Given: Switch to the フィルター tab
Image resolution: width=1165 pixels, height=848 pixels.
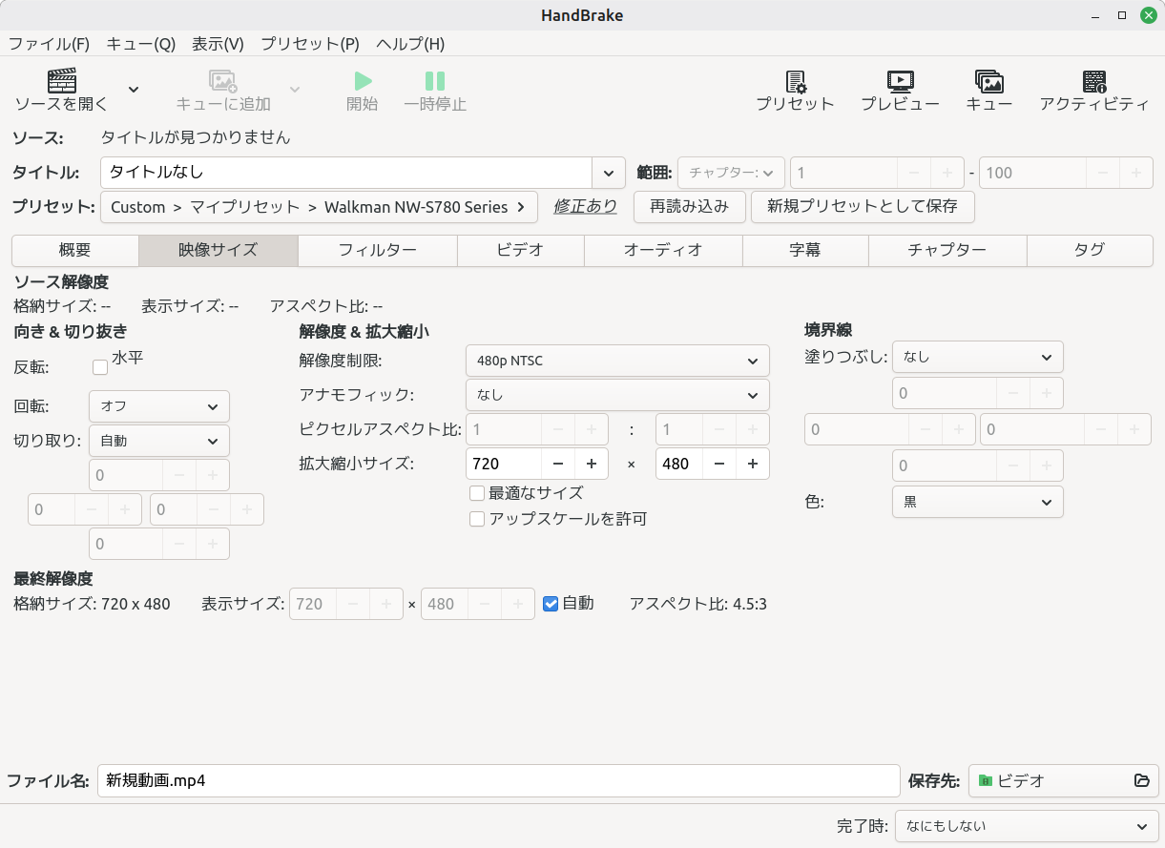Looking at the screenshot, I should 377,250.
